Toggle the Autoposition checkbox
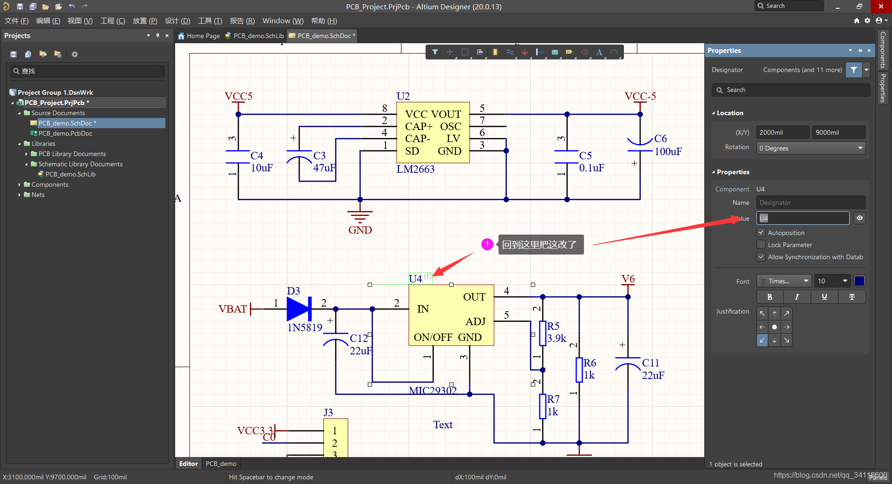This screenshot has height=484, width=892. pos(761,232)
